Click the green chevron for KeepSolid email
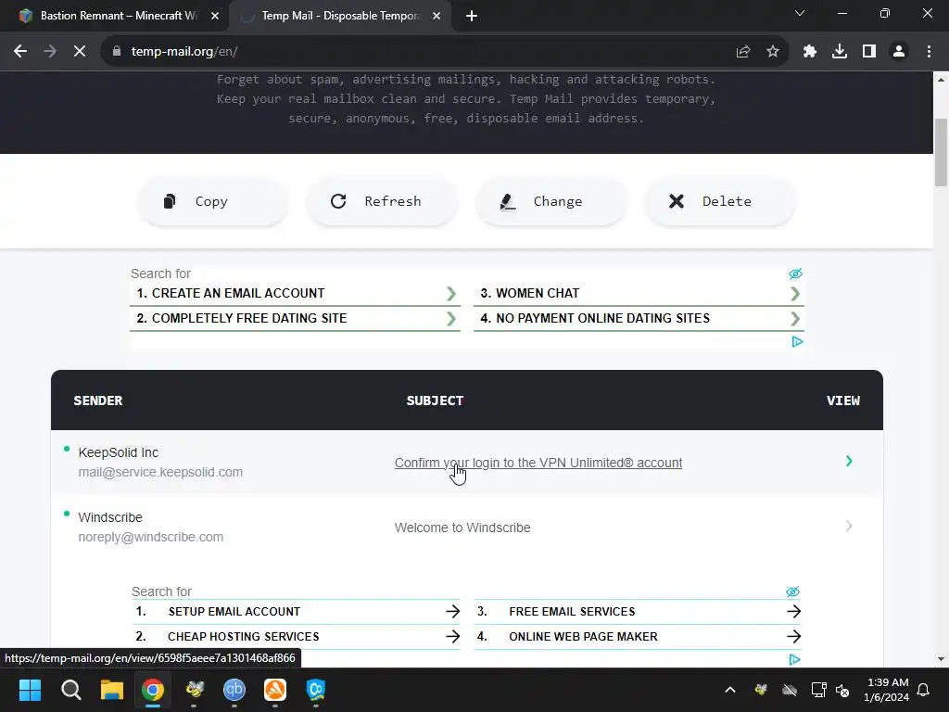This screenshot has height=712, width=949. pyautogui.click(x=849, y=462)
